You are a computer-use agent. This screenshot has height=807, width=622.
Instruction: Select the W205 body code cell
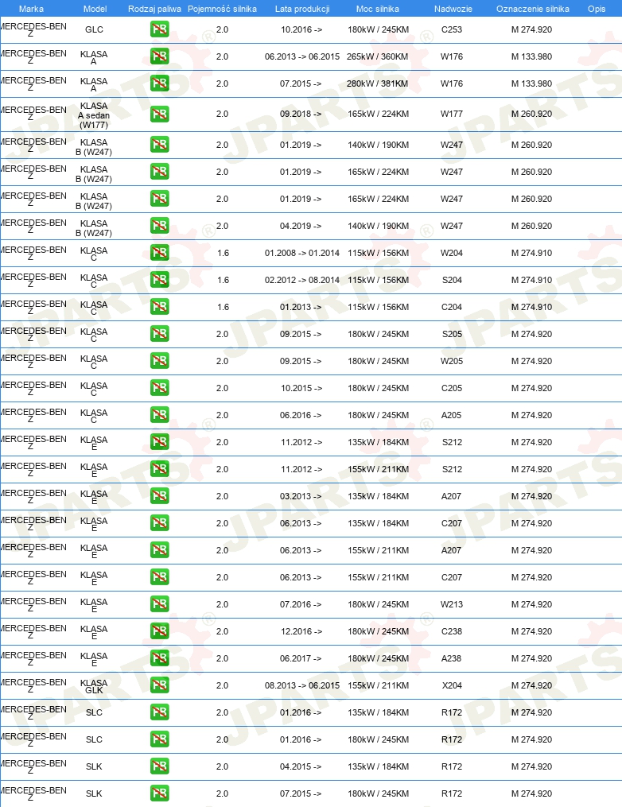(452, 361)
